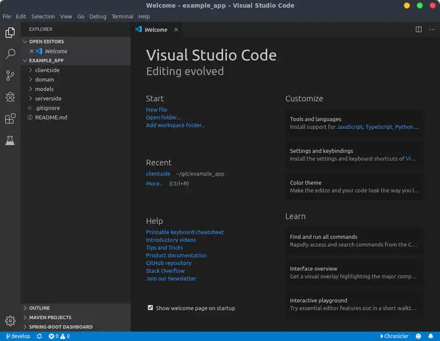Open the notifications bell icon
This screenshot has width=440, height=341.
click(431, 336)
